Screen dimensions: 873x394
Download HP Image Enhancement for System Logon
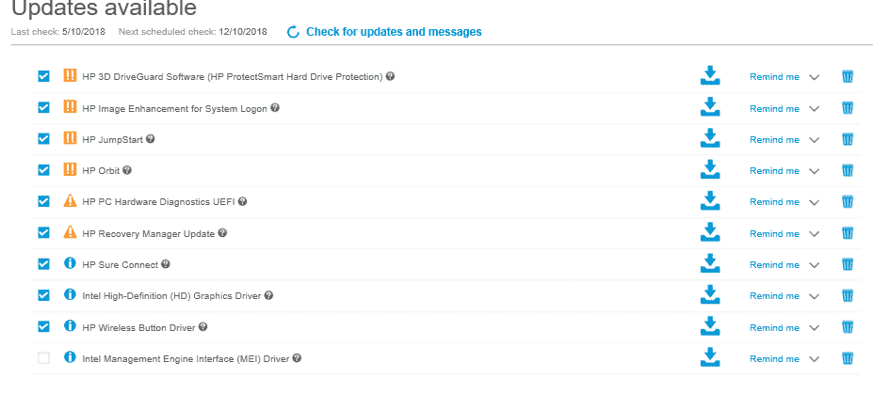coord(709,108)
